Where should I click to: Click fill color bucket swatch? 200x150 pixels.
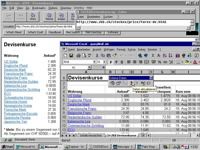[187, 62]
